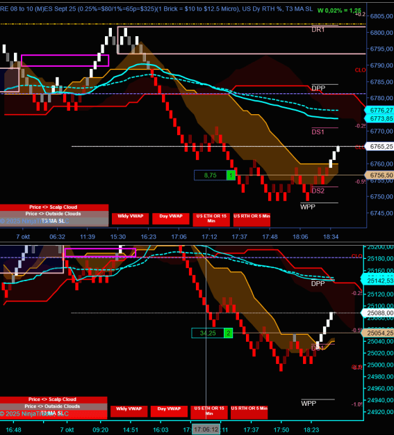Click upper chart Price <> Scalp Cloud button

pos(54,207)
